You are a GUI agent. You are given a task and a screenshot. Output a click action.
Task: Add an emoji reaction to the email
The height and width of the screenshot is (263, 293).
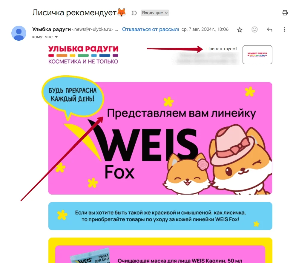254,29
